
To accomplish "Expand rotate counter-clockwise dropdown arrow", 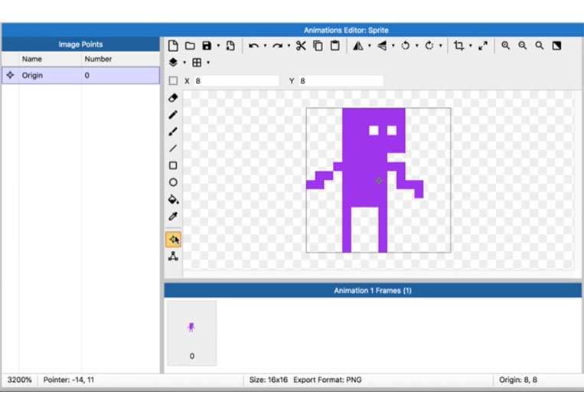I will pos(417,46).
